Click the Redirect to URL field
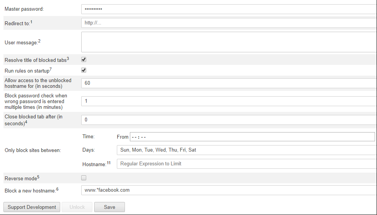This screenshot has width=377, height=215. [x=229, y=23]
